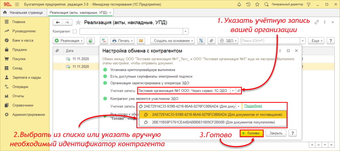Open the Операции section
The height and width of the screenshot is (151, 340).
click(20, 87)
